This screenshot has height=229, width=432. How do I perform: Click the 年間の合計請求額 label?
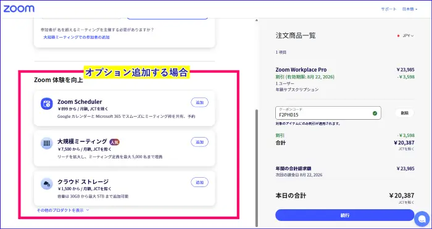pyautogui.click(x=293, y=169)
